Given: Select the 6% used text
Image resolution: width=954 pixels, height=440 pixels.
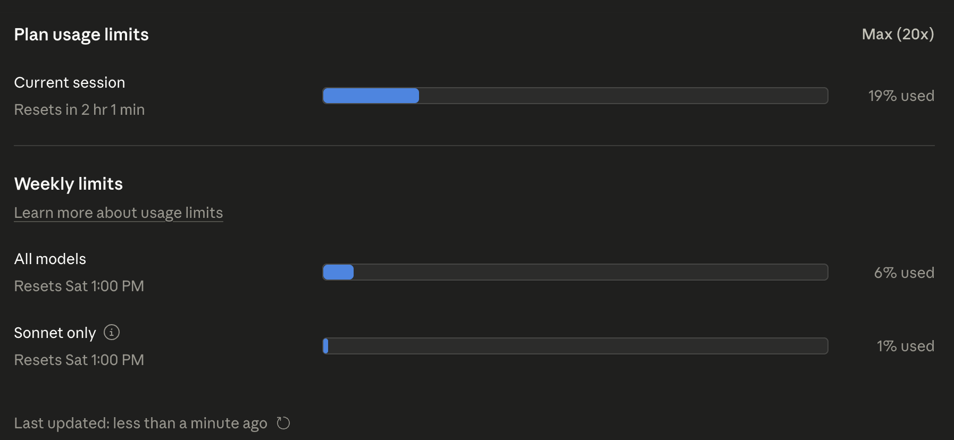Looking at the screenshot, I should 904,273.
